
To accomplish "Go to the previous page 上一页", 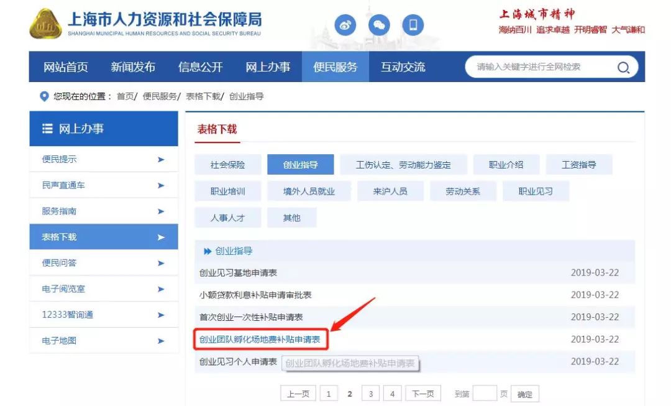I will pos(298,394).
